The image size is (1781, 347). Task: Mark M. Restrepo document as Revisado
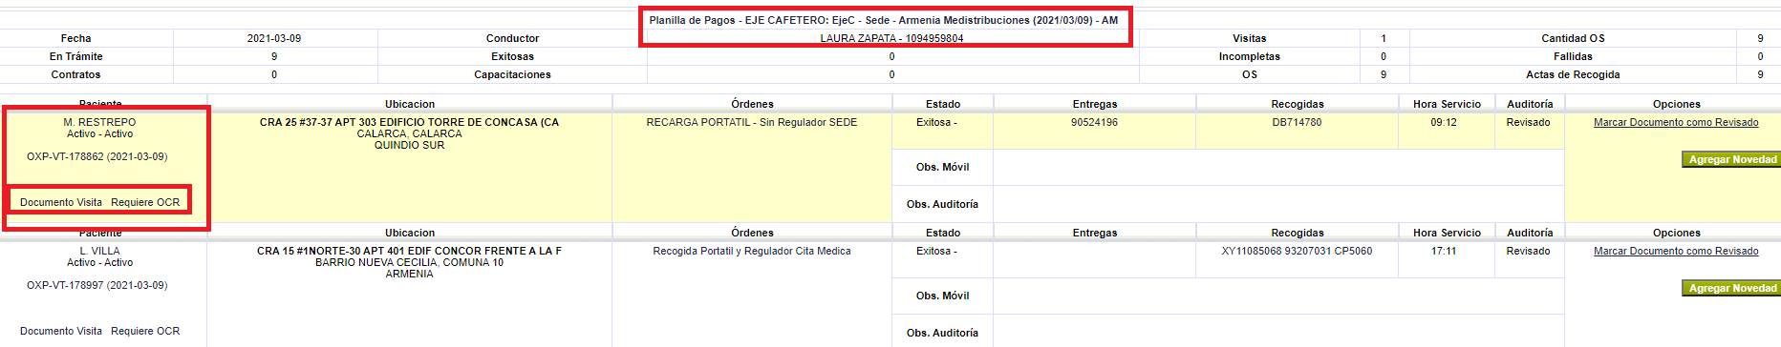pos(1676,122)
